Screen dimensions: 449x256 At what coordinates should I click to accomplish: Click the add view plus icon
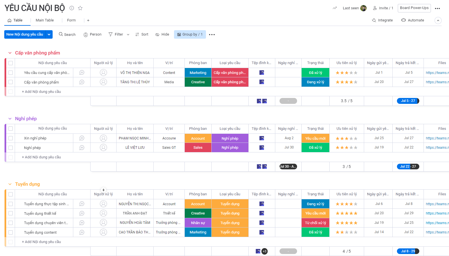tap(88, 20)
